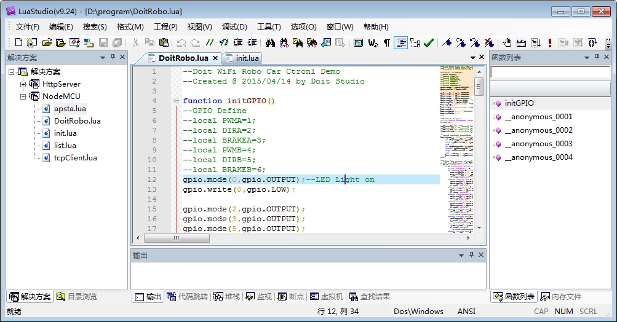
Task: Click the editor horizontal scrollbar thumb
Action: (177, 238)
